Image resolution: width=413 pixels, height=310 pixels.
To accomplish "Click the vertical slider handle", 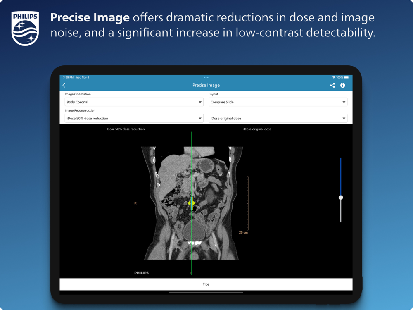I will pos(341,198).
